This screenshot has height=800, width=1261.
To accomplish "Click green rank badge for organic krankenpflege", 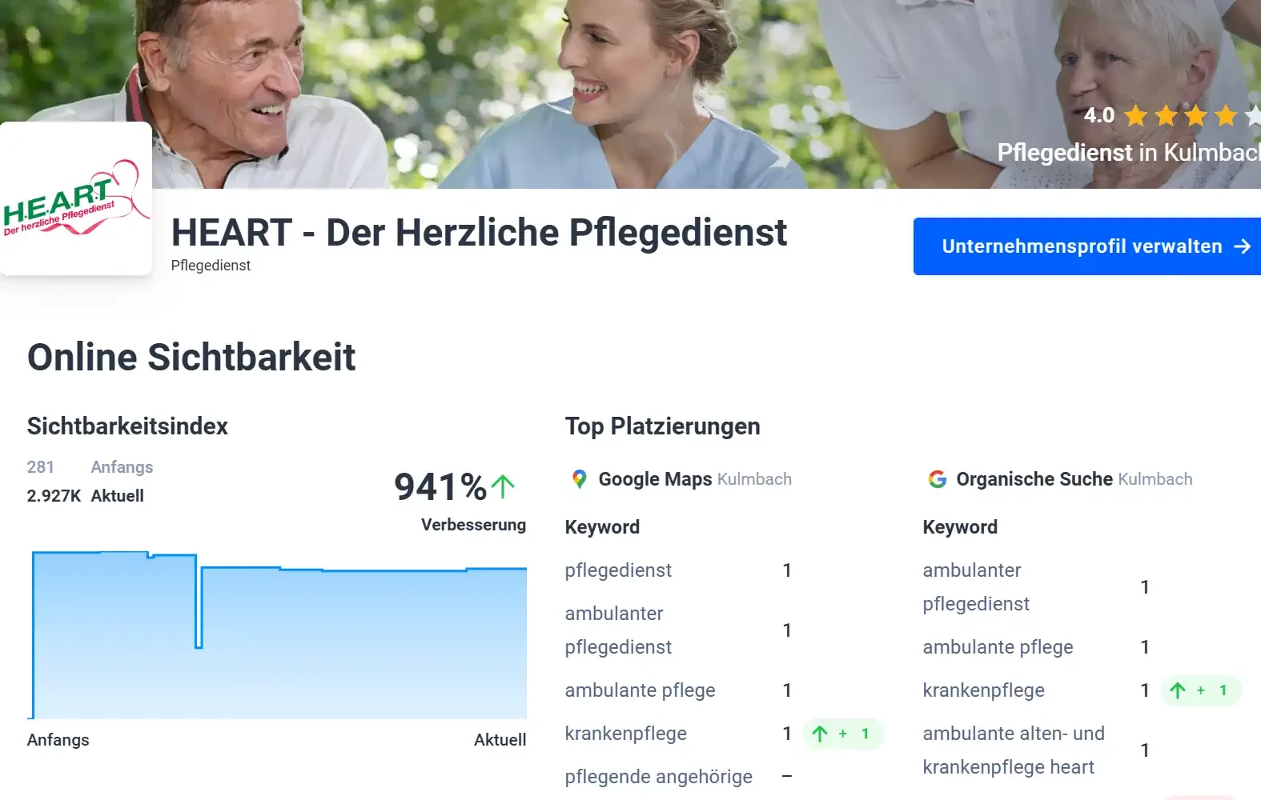I will pyautogui.click(x=1199, y=690).
